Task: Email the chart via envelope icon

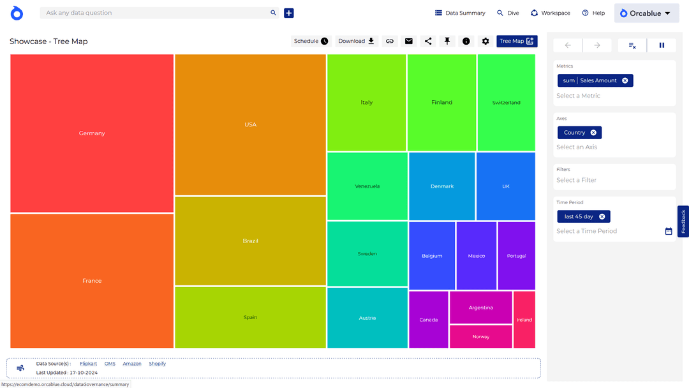Action: click(x=409, y=41)
